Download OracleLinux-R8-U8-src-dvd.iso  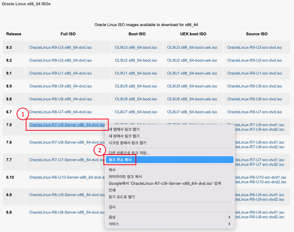(x=254, y=99)
